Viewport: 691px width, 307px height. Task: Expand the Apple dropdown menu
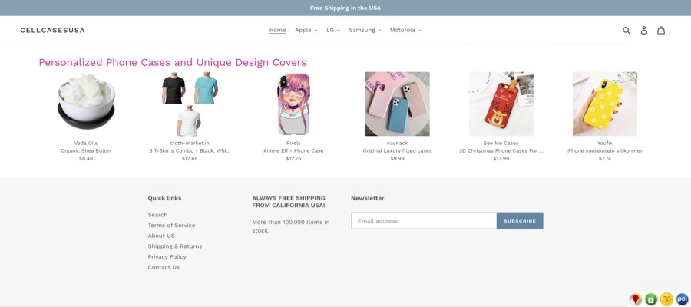click(306, 31)
